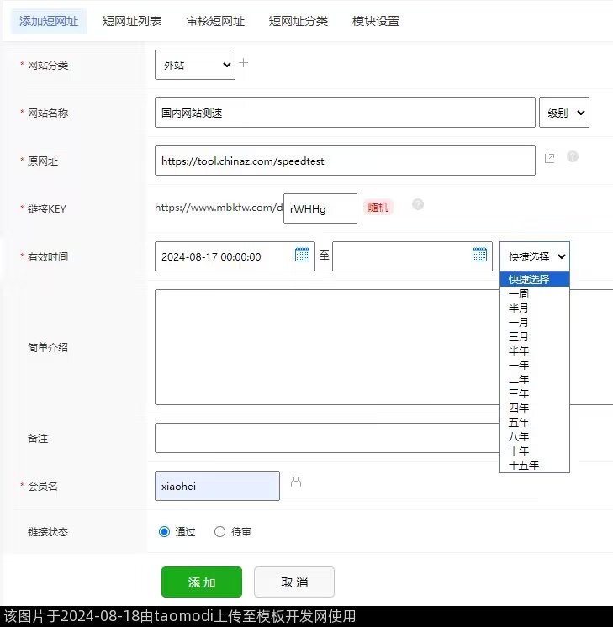Image resolution: width=613 pixels, height=627 pixels.
Task: Open the end date calendar picker
Action: (x=479, y=256)
